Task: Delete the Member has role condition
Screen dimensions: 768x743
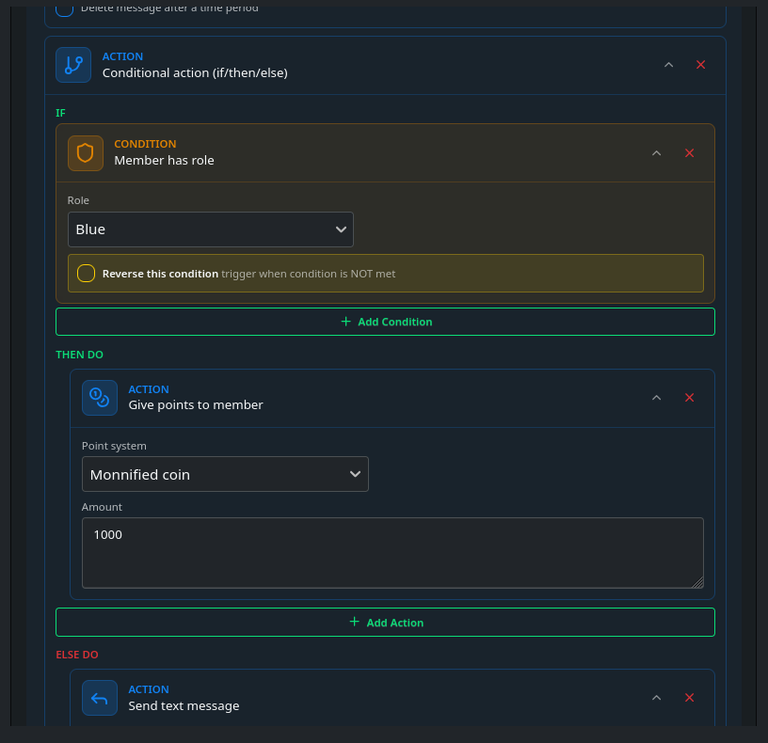Action: (689, 153)
